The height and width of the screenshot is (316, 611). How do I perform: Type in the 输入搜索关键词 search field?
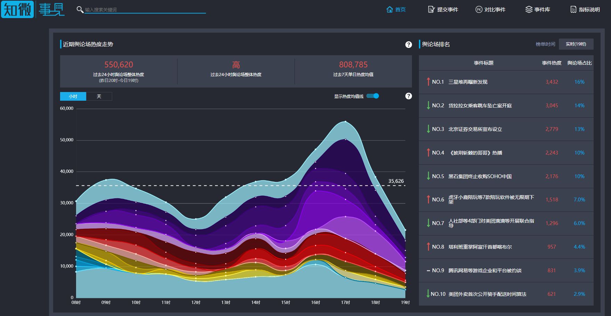(x=145, y=10)
